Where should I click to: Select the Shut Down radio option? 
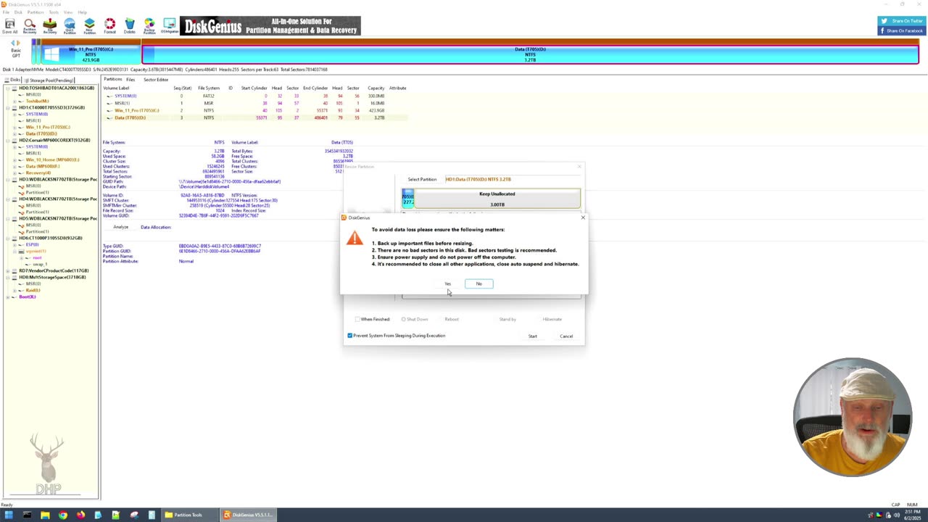(403, 319)
